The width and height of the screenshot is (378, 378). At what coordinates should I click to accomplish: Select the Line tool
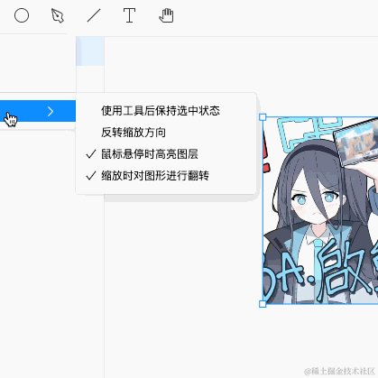click(94, 15)
